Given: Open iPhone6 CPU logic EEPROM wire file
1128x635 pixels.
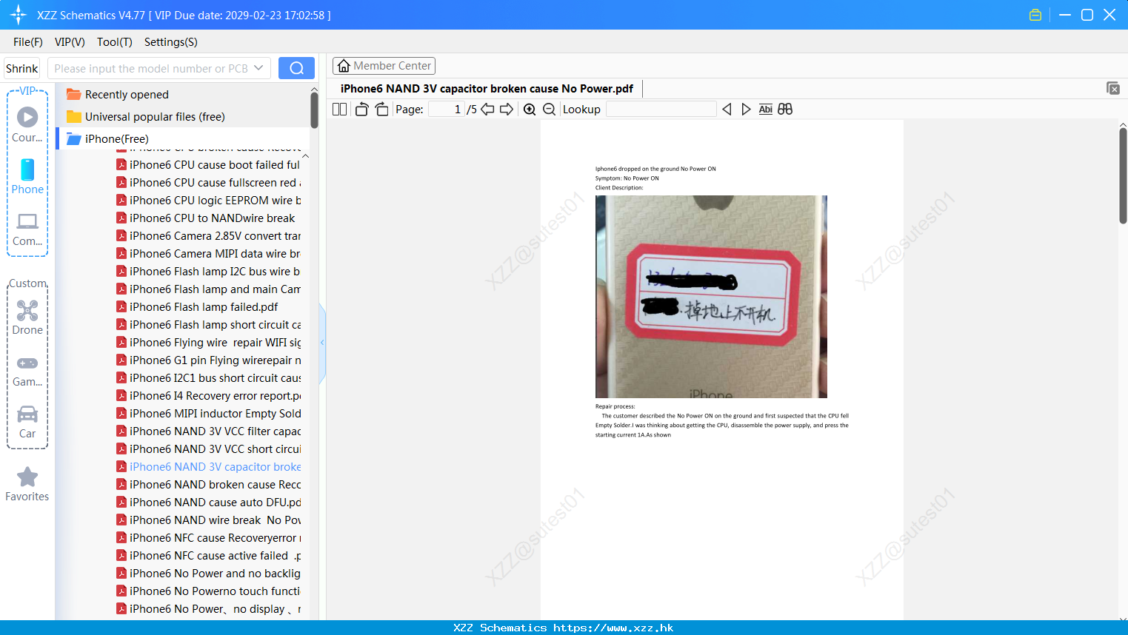Looking at the screenshot, I should pyautogui.click(x=215, y=201).
